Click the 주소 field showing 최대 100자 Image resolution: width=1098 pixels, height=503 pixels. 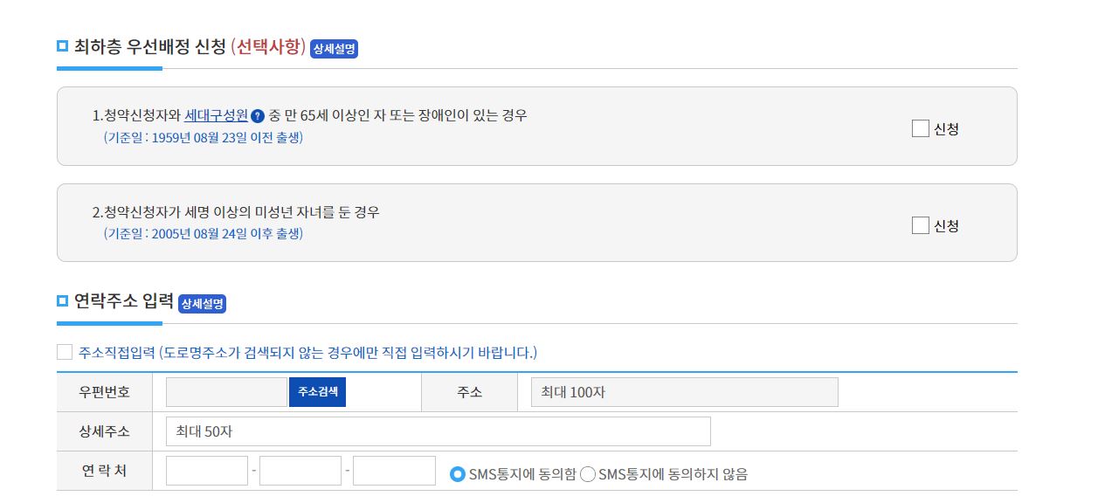coord(685,392)
